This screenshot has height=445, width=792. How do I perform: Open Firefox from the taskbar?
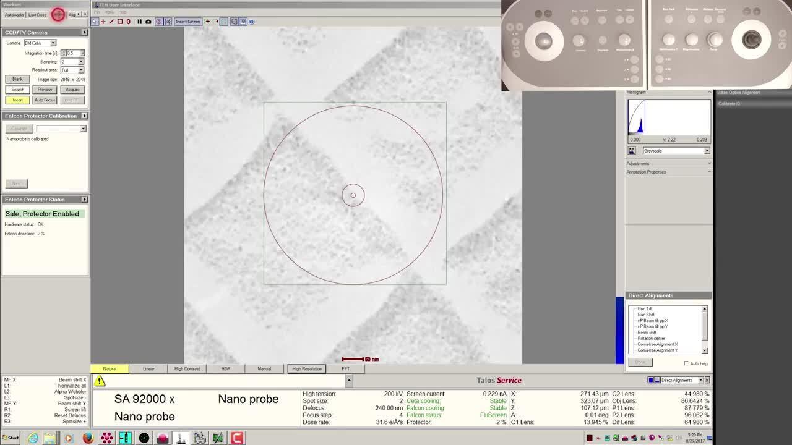(88, 438)
